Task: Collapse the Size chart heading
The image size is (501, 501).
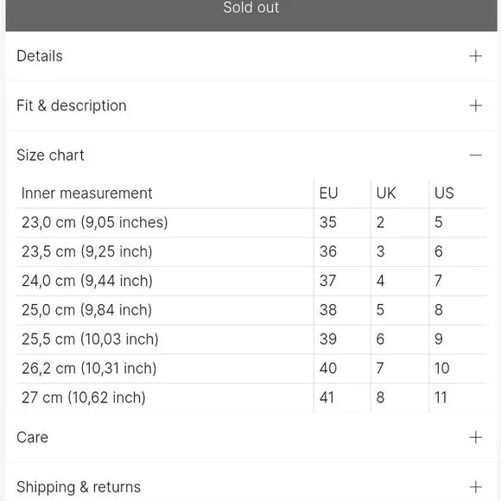Action: click(50, 155)
